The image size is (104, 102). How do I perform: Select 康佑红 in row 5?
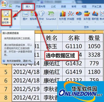pos(52,72)
